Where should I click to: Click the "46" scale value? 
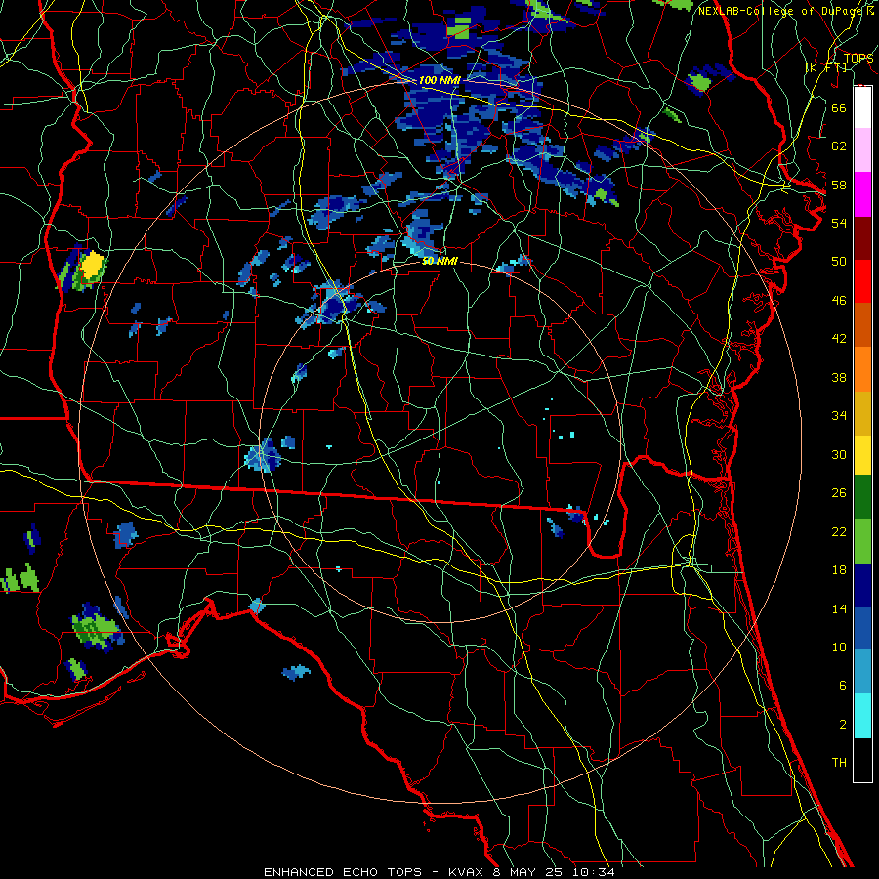click(839, 301)
